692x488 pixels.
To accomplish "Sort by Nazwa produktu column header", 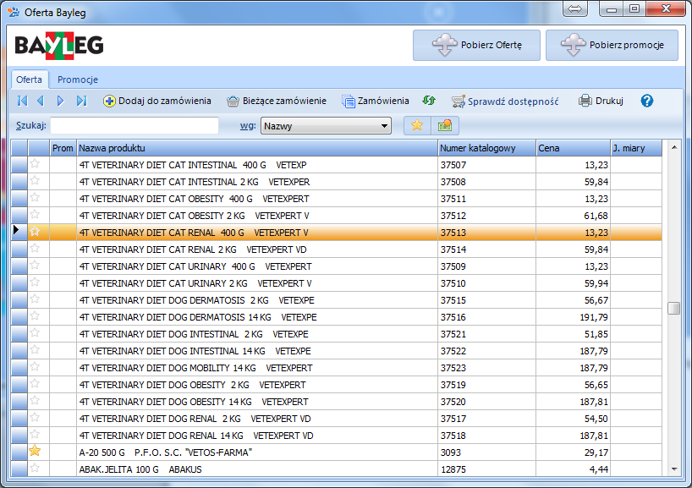I will click(x=257, y=148).
